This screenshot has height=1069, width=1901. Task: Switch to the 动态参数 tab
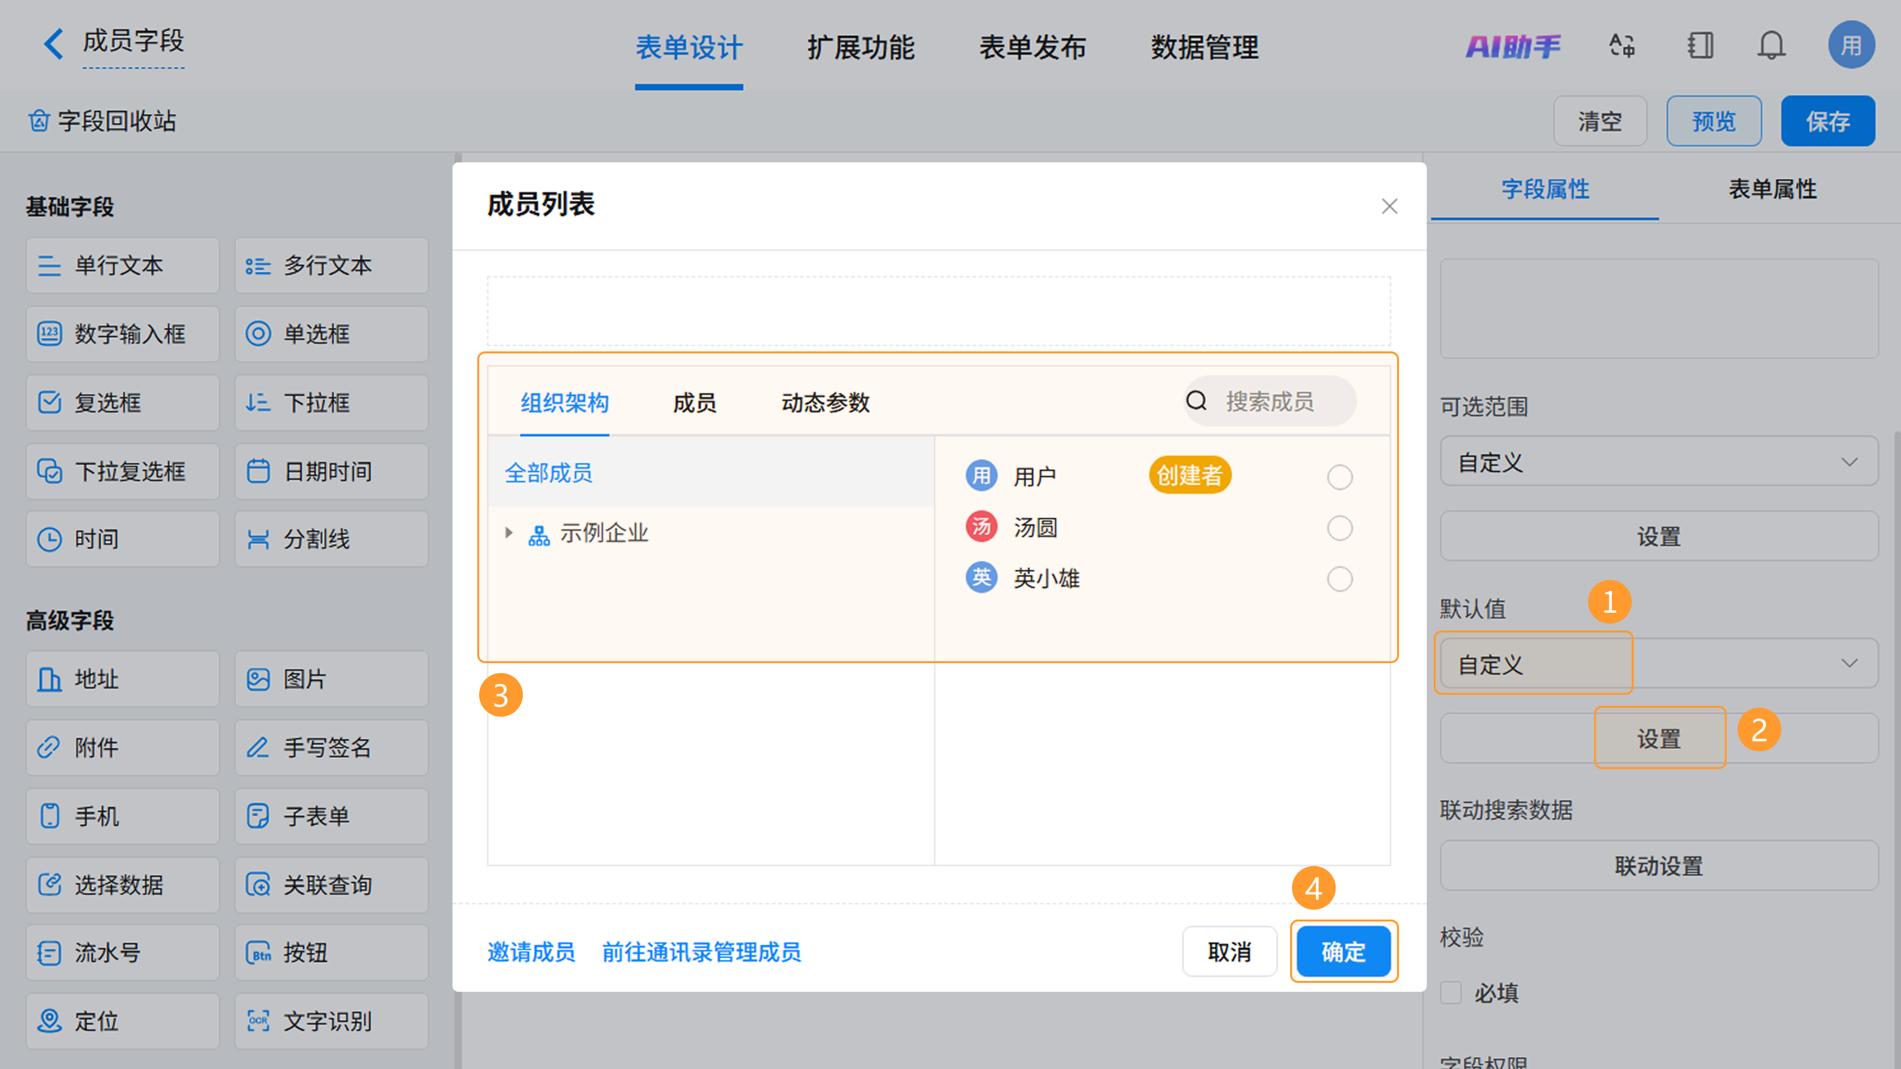825,403
